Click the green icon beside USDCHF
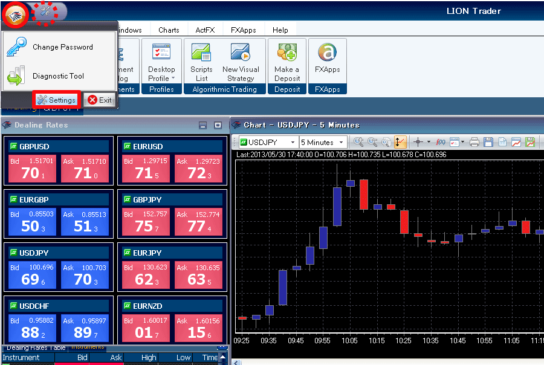This screenshot has width=544, height=365. (13, 306)
